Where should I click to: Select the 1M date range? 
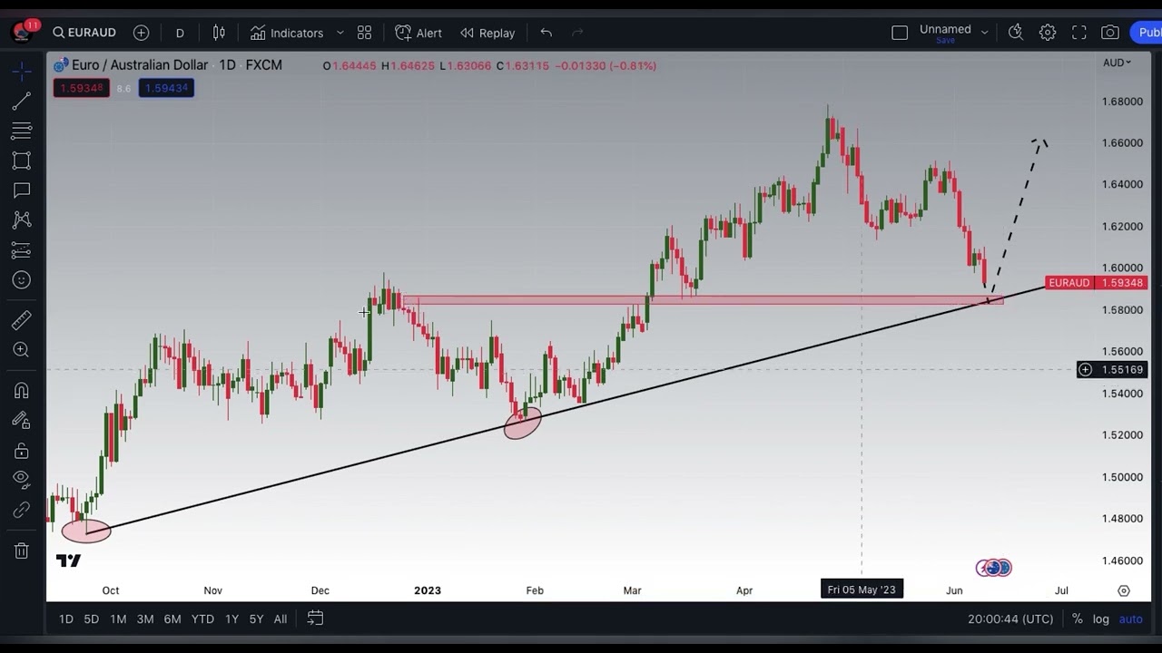pyautogui.click(x=118, y=619)
